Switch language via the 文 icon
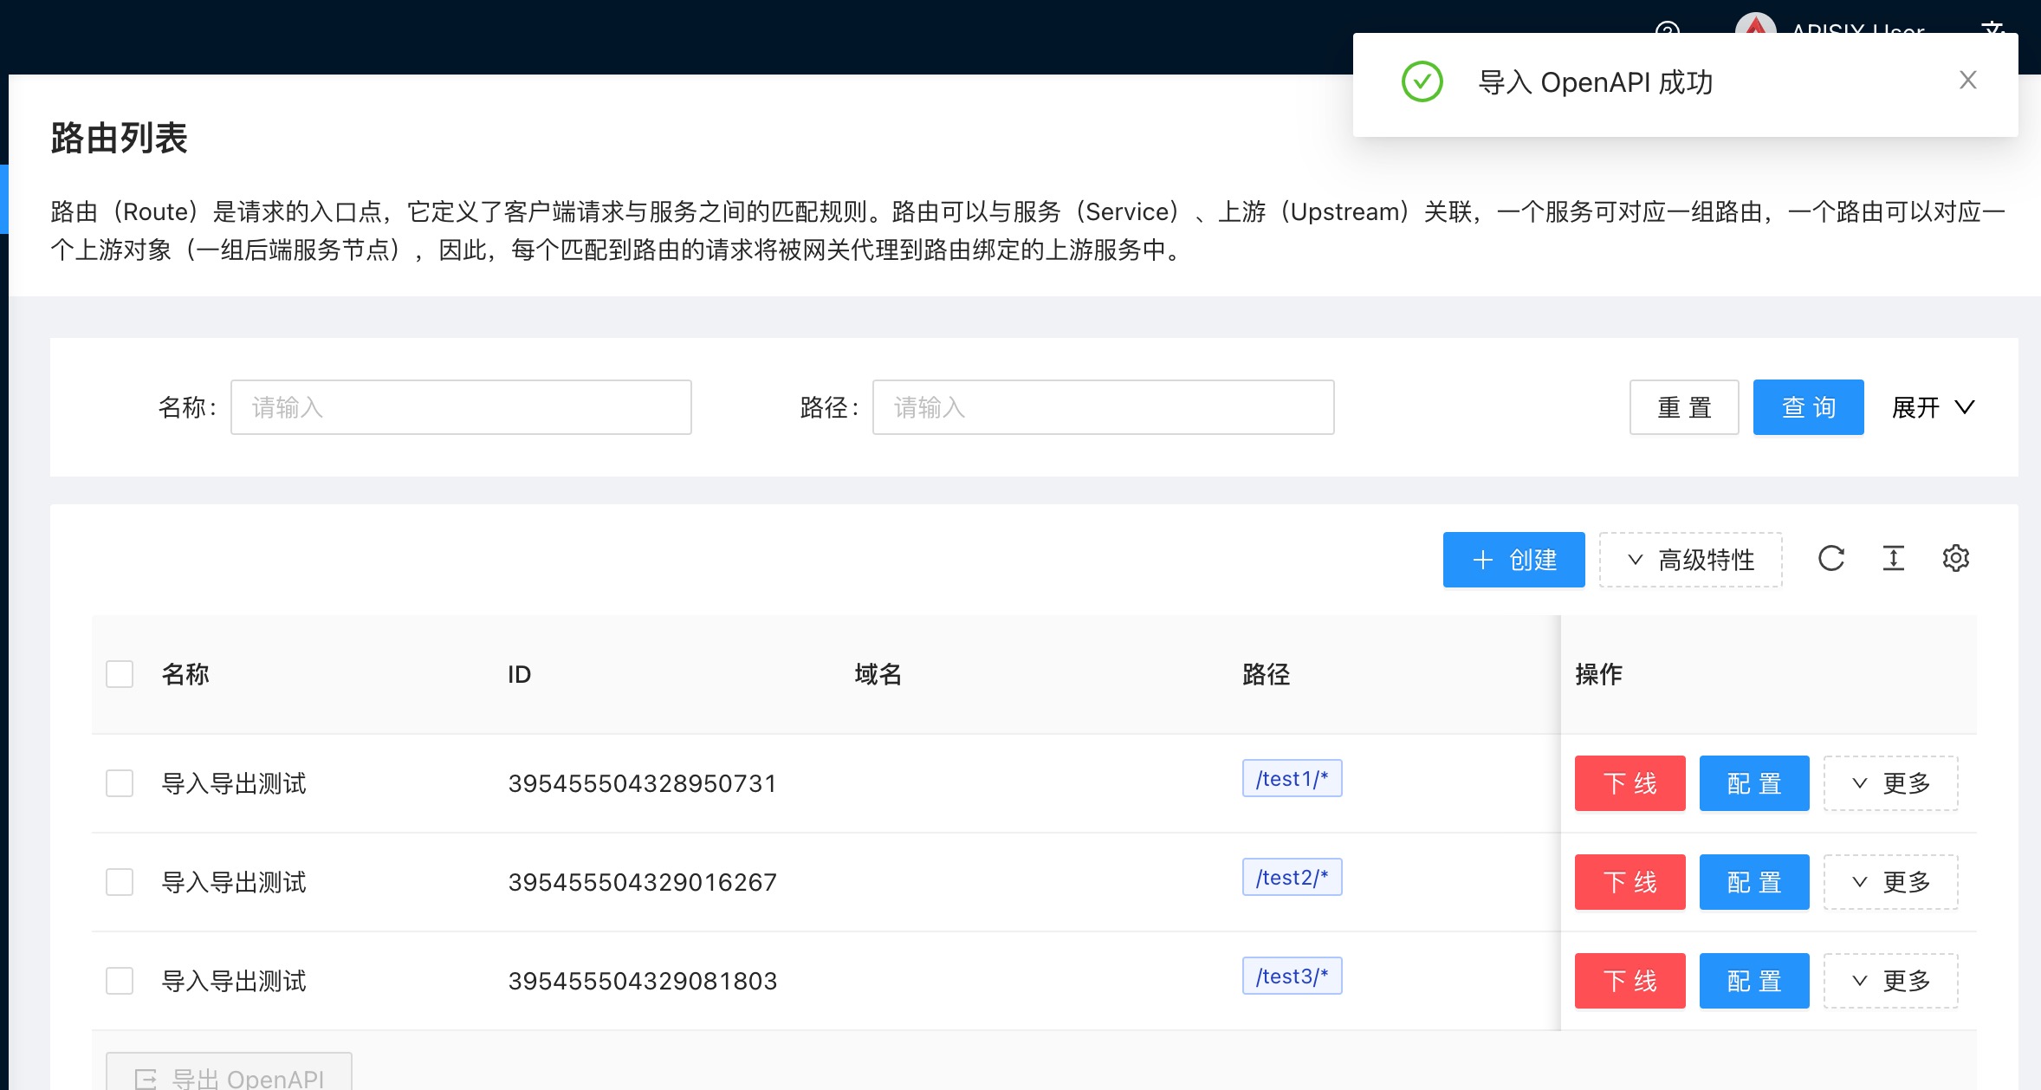Screen dimensions: 2041x1090 click(x=1995, y=30)
